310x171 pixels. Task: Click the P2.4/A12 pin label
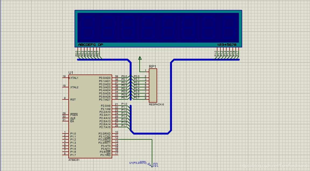[105, 118]
